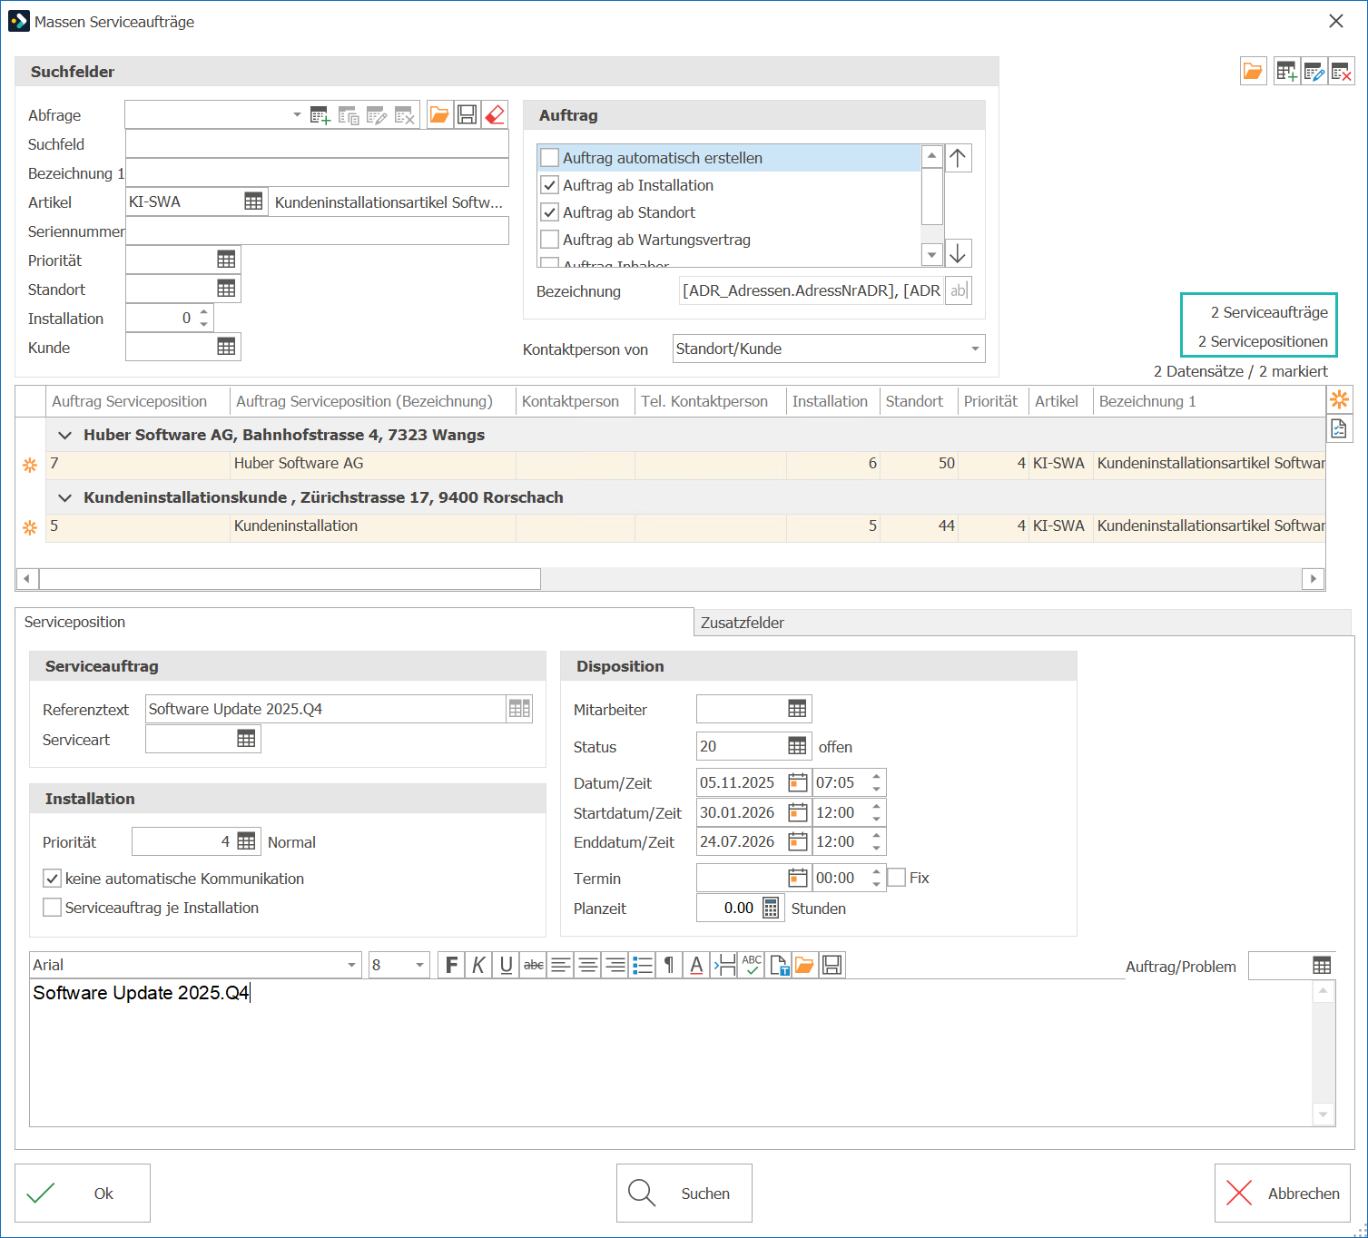Open font color picker (A icon)
The width and height of the screenshot is (1368, 1238).
point(696,965)
